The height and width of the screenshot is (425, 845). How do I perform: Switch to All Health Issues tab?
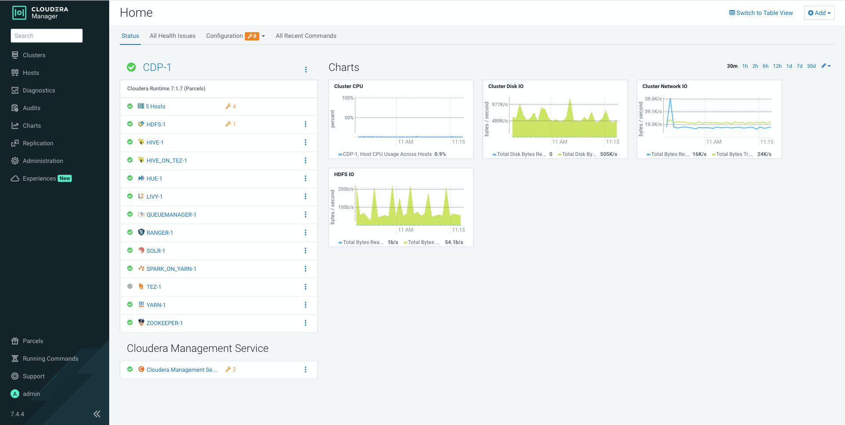(173, 36)
